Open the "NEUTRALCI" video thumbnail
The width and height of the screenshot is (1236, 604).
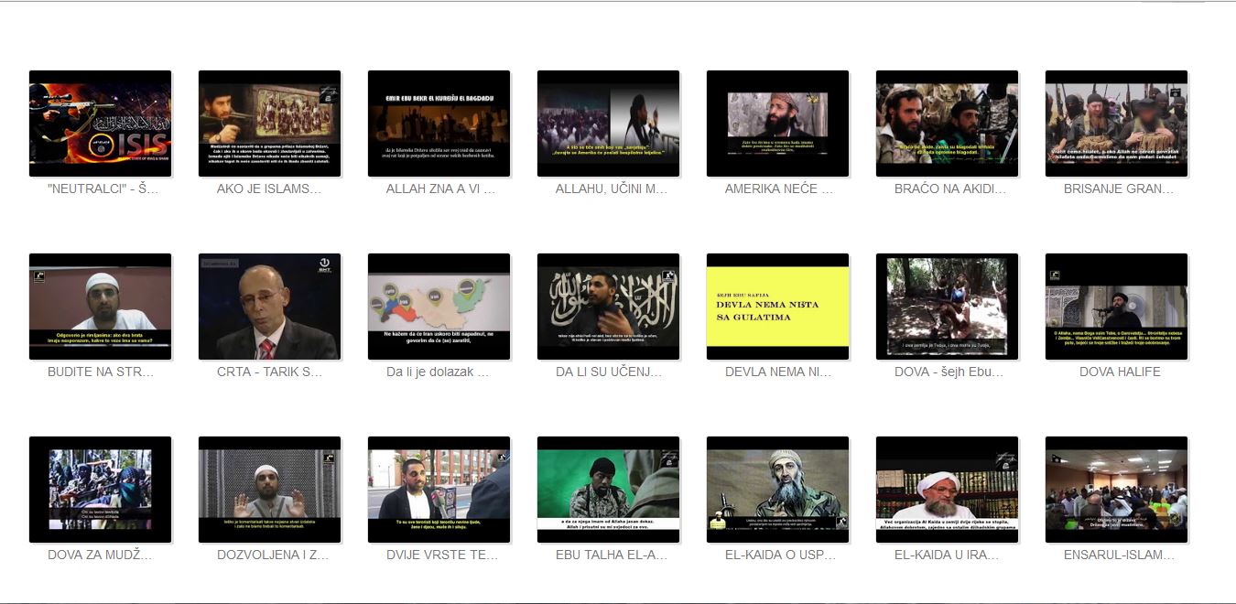[100, 124]
